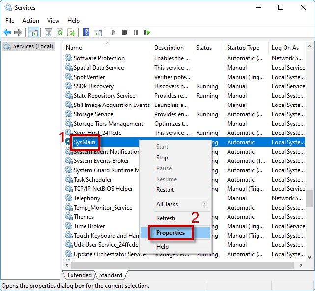Open the File menu
This screenshot has height=291, width=315.
tap(10, 21)
